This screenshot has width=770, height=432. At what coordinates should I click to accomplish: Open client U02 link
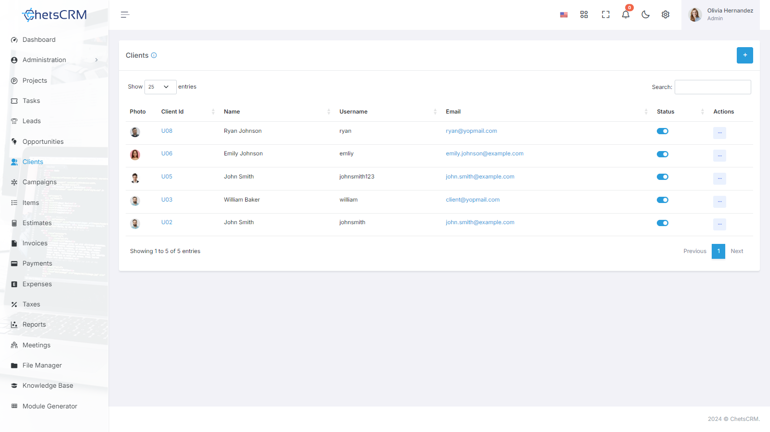[x=167, y=222]
